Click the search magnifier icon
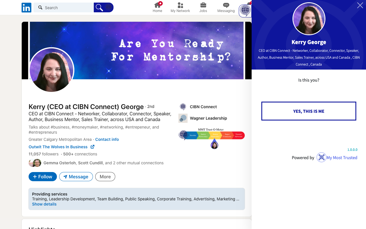 pyautogui.click(x=99, y=7)
